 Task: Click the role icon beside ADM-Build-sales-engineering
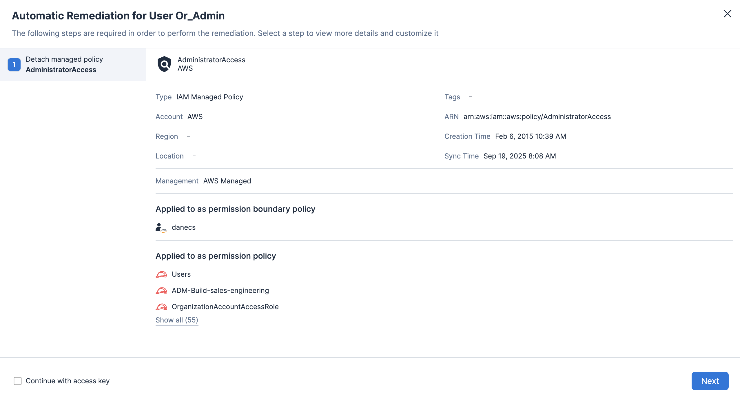(161, 291)
